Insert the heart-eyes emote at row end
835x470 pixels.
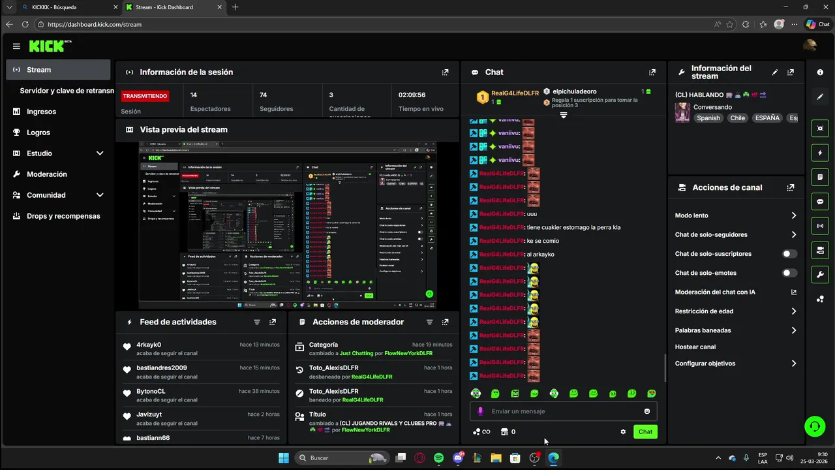pyautogui.click(x=651, y=394)
